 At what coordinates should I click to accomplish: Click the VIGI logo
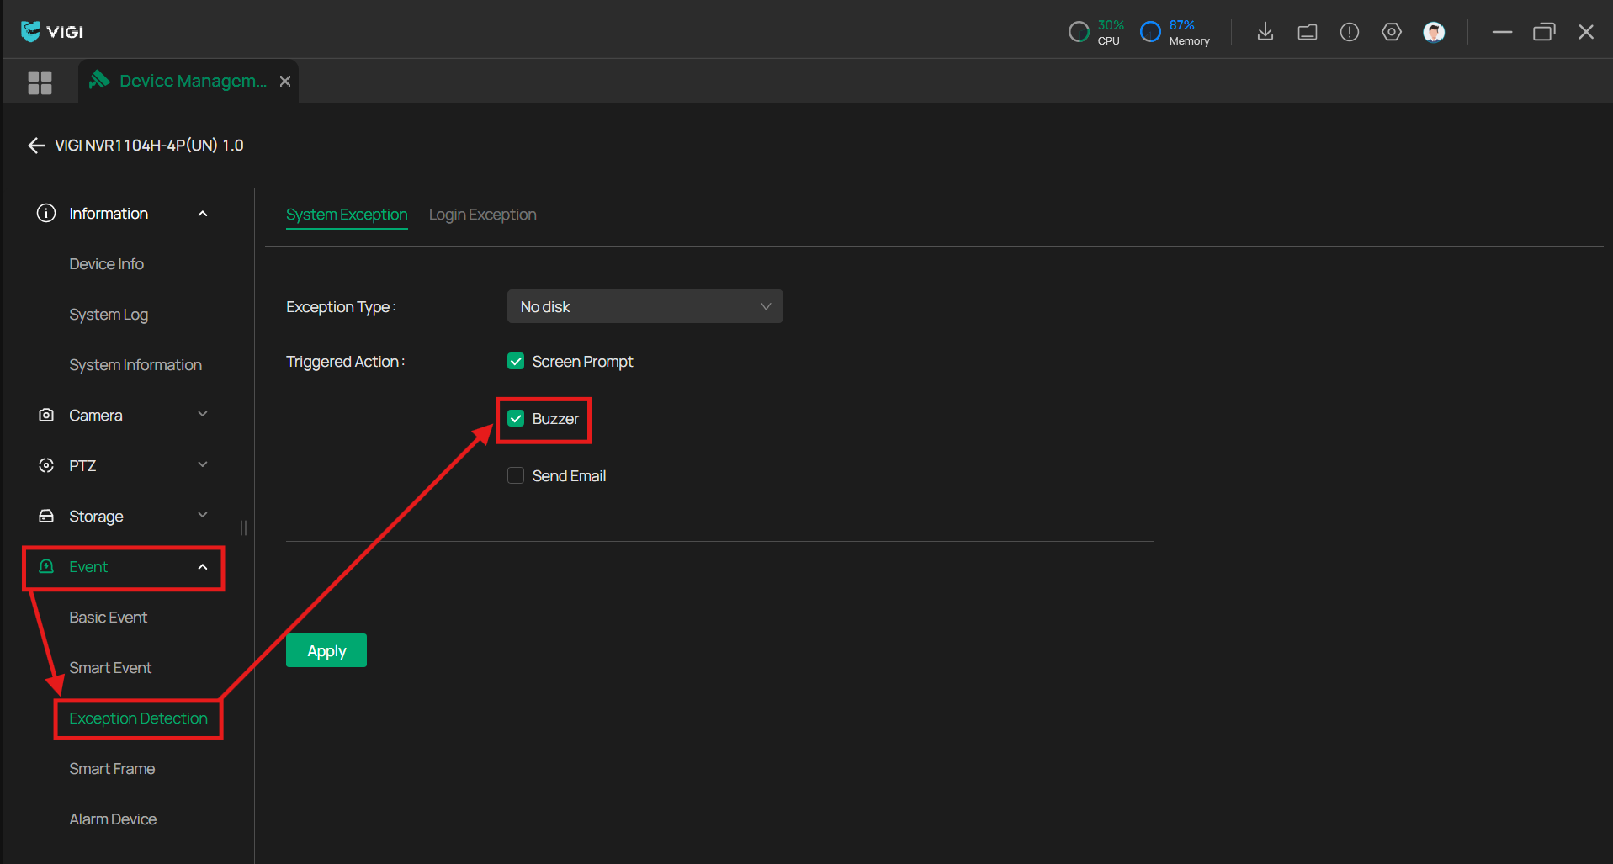(52, 32)
